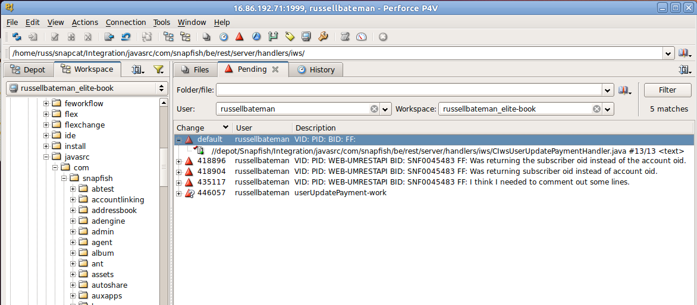
Task: Select the addressbook folder
Action: coord(114,211)
